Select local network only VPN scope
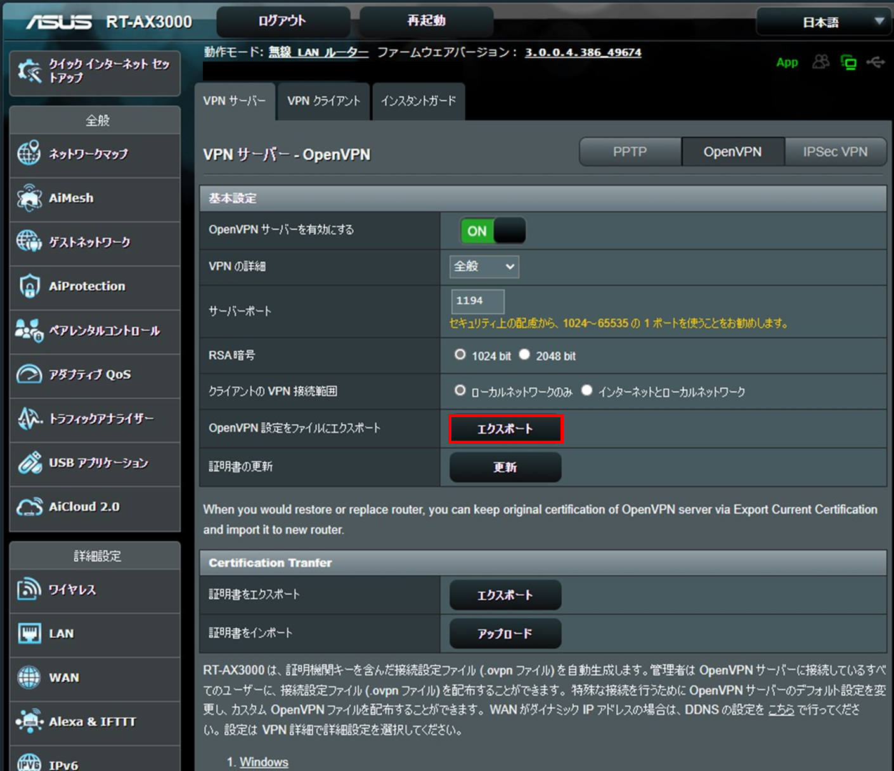This screenshot has height=771, width=894. click(460, 391)
